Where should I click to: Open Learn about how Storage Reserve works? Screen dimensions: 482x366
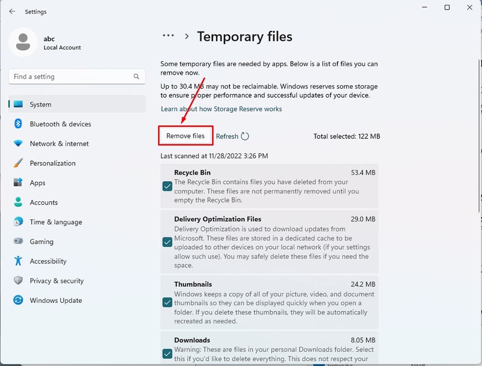pos(221,109)
